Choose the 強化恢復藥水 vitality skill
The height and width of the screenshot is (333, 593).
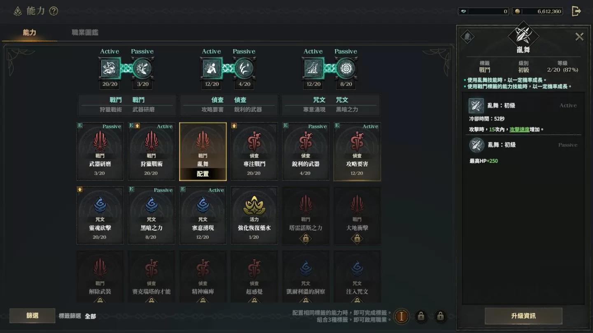[x=254, y=215]
